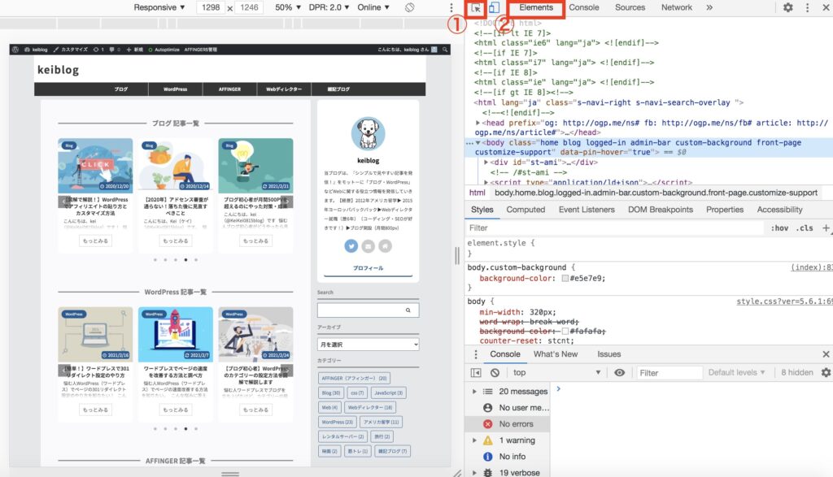Viewport: 833px width, 477px height.
Task: Click the #e5e7e9 color swatch
Action: (x=565, y=279)
